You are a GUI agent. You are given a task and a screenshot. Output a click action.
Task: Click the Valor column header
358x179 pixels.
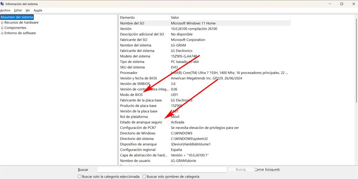[229, 18]
